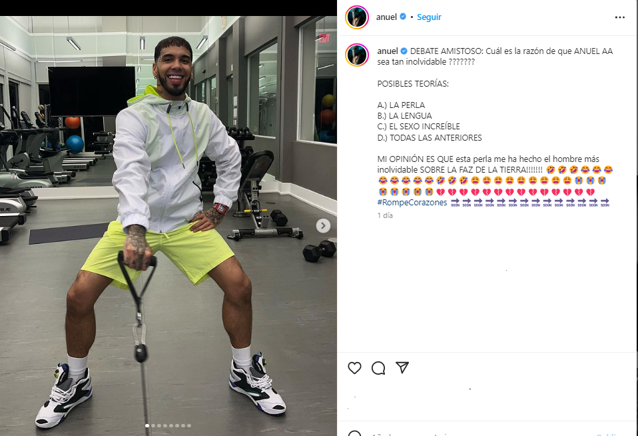Jump to the last carousel dot
Screen dimensions: 638x436
pos(188,426)
